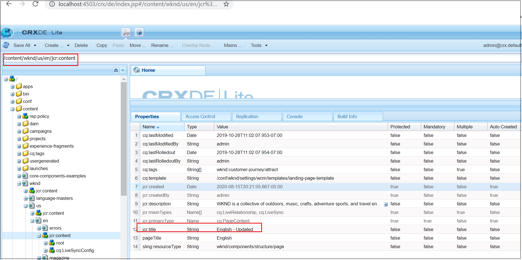Select the cq:tags property name cell
This screenshot has width=522, height=260.
150,169
